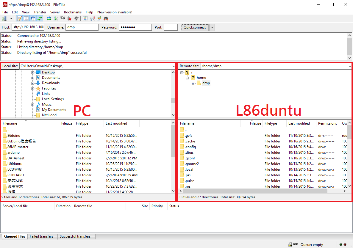353x248 pixels.
Task: Switch to the Failed transfers tab
Action: click(x=42, y=236)
